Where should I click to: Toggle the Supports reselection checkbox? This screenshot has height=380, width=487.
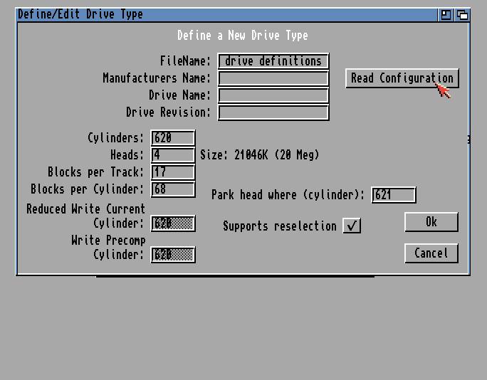352,226
